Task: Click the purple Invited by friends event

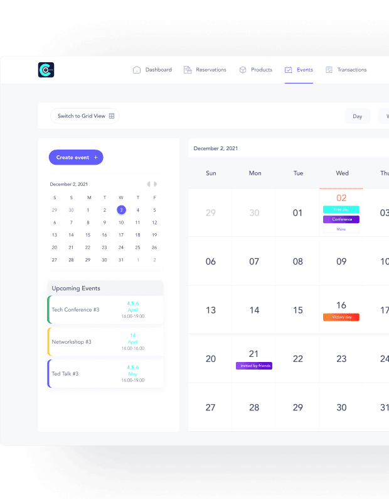Action: (x=254, y=366)
